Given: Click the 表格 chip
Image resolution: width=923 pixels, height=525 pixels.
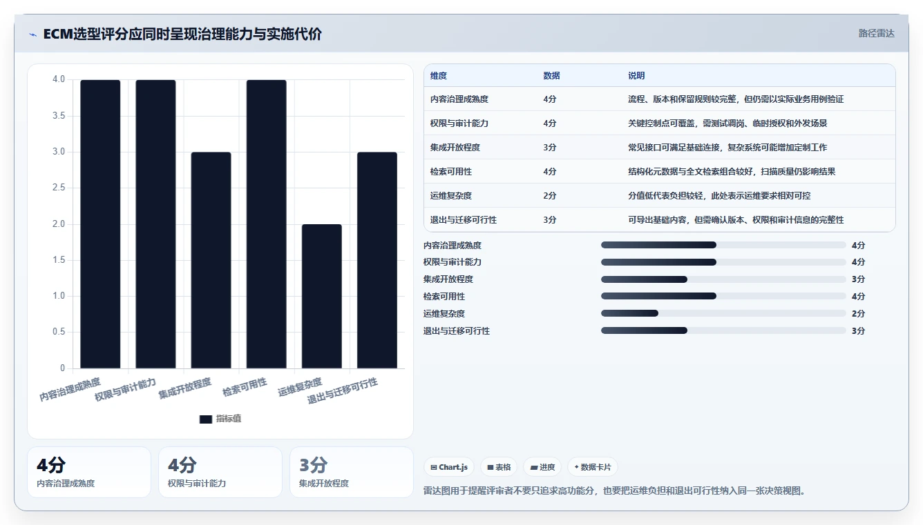Looking at the screenshot, I should [x=499, y=467].
